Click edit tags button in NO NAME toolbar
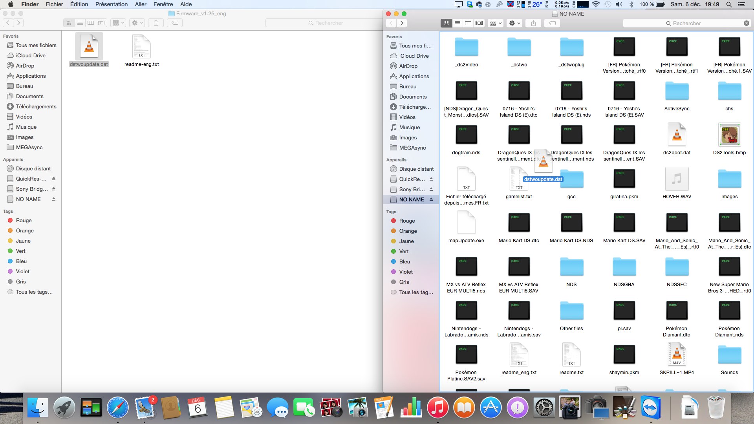The width and height of the screenshot is (754, 424). 552,23
